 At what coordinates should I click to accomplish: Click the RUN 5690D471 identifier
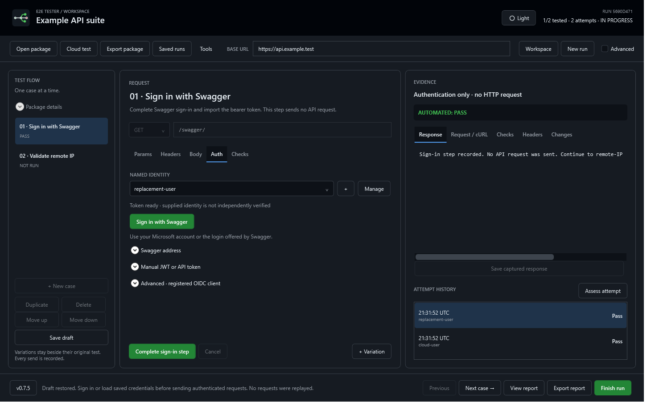[x=617, y=12]
